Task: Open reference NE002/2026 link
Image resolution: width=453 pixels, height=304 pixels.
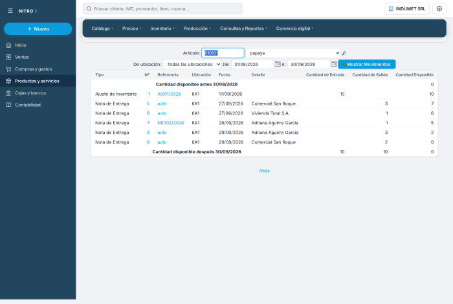Action: [x=170, y=123]
